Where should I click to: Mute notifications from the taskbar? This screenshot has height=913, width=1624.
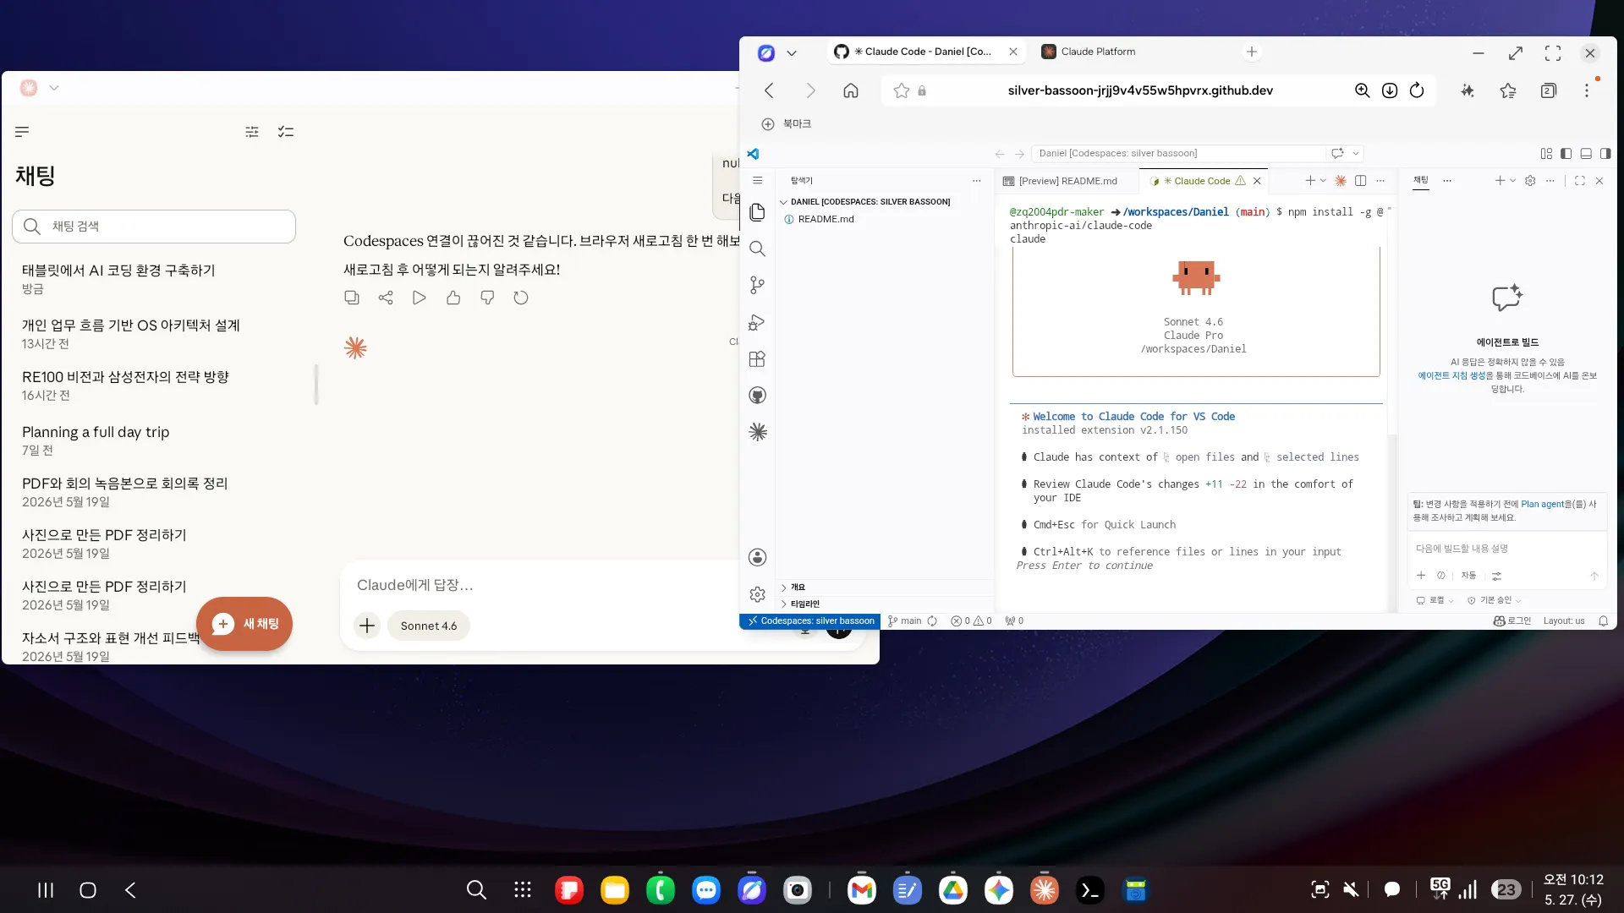(1351, 889)
